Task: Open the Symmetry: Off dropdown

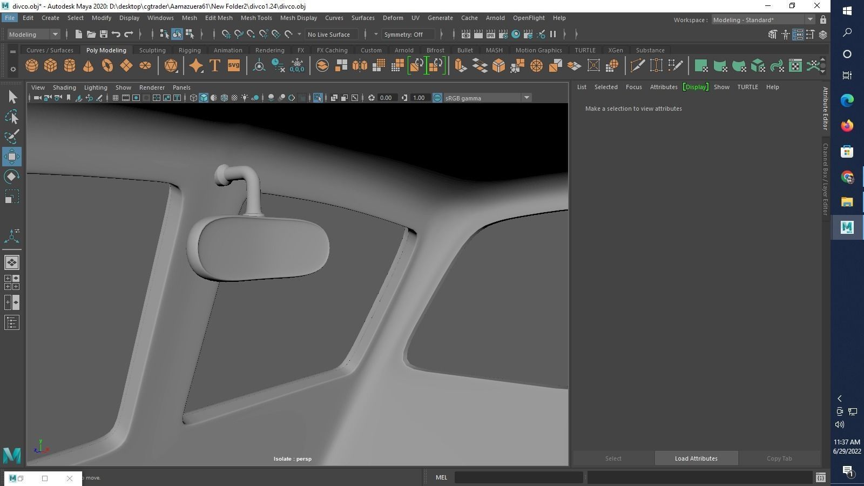Action: pyautogui.click(x=408, y=34)
